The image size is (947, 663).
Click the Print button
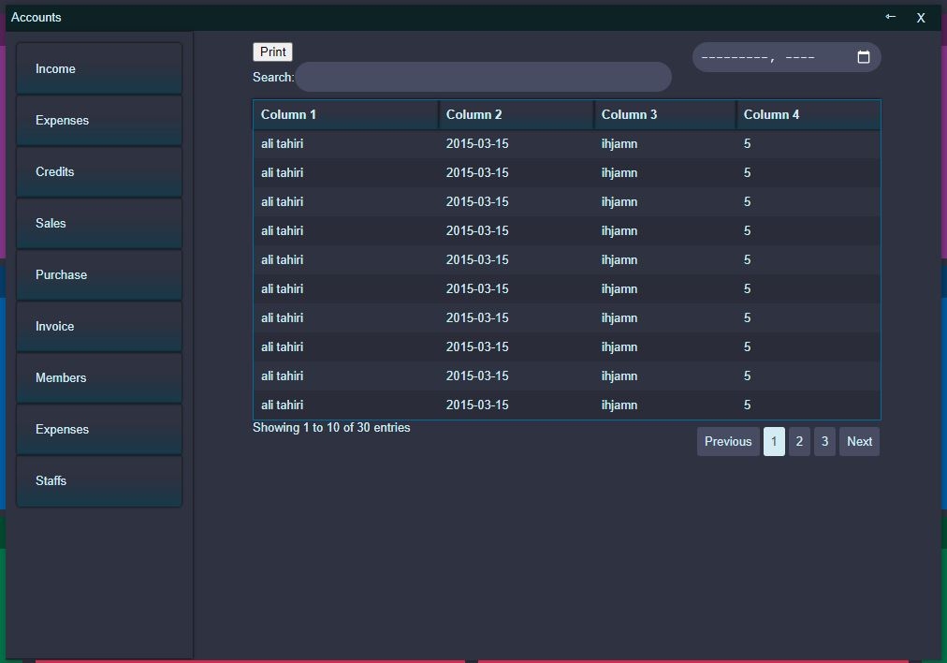[272, 52]
